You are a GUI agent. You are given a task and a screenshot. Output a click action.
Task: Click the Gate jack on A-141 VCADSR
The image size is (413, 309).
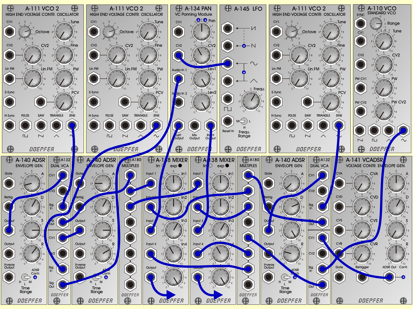click(x=339, y=277)
